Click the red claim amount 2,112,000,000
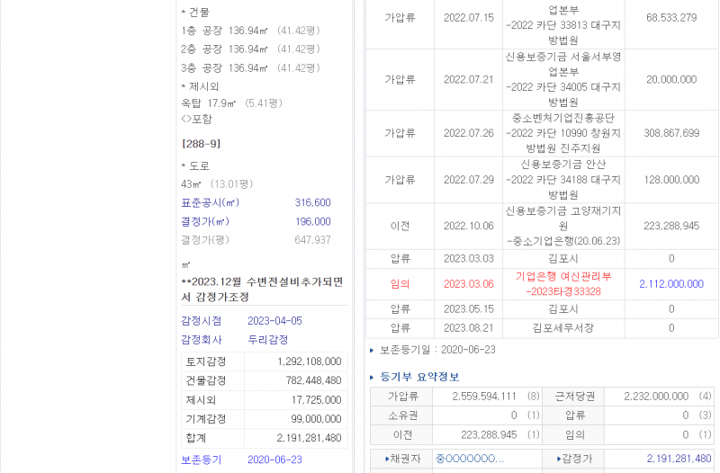Screen dimensions: 720x473 click(x=670, y=284)
